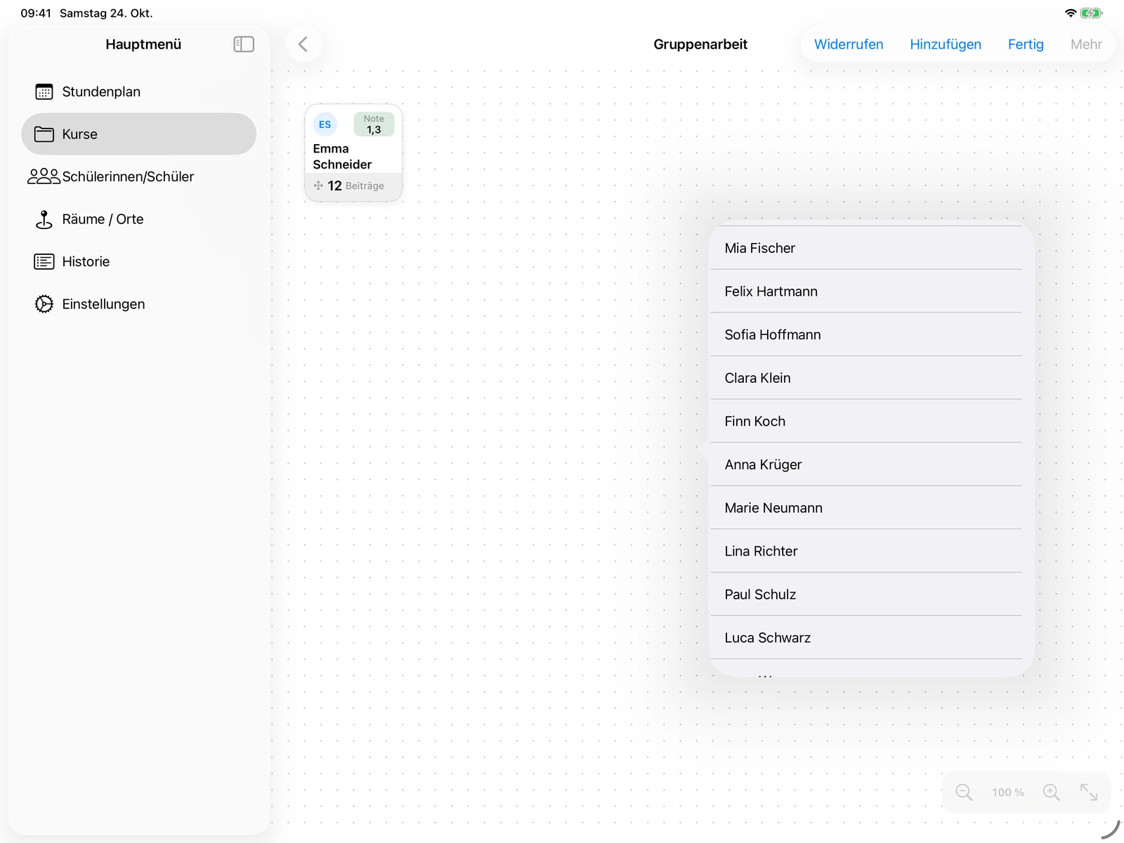
Task: Click the 100 % zoom level
Action: click(x=1008, y=792)
